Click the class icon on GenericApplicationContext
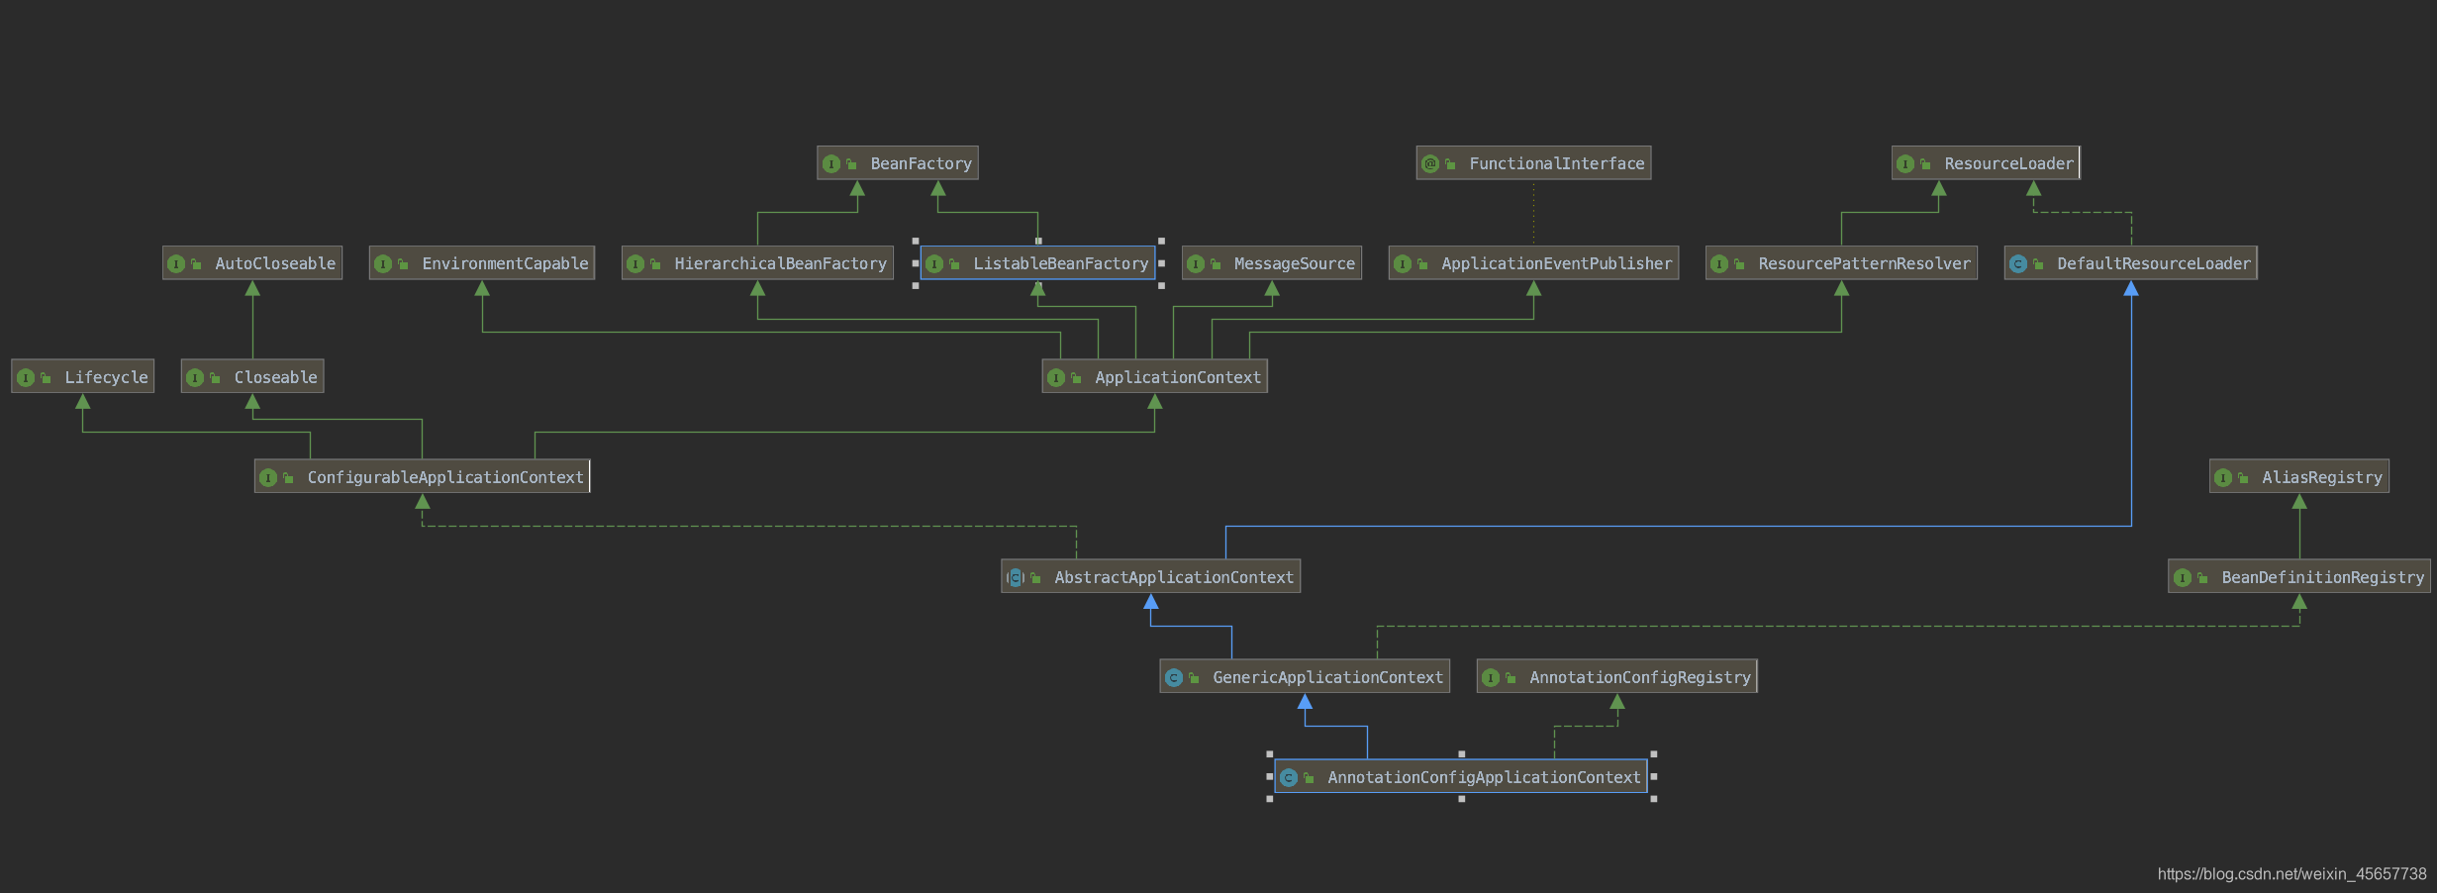Screen dimensions: 2437x893 pos(1174,678)
